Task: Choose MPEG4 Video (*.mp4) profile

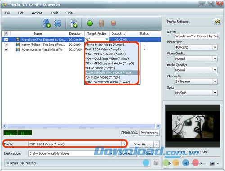Action: click(x=112, y=68)
